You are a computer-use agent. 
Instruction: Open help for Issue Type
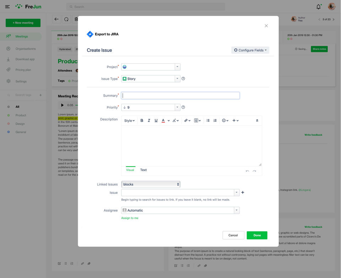click(x=183, y=79)
